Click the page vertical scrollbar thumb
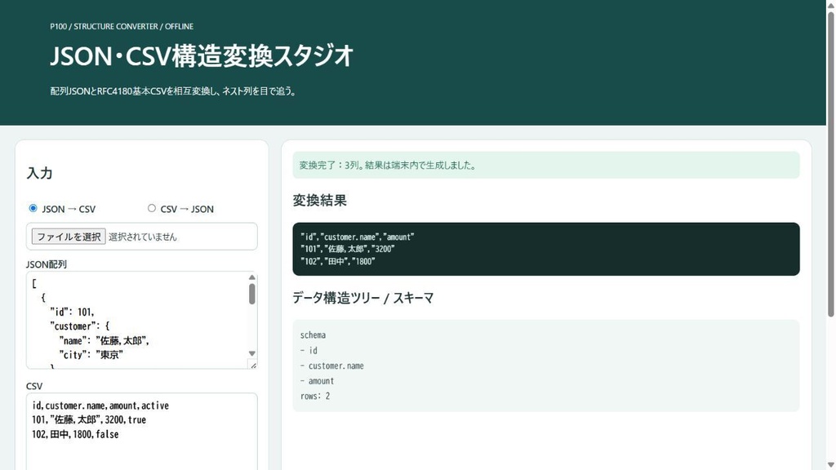Screen dimensions: 836x470 830,164
